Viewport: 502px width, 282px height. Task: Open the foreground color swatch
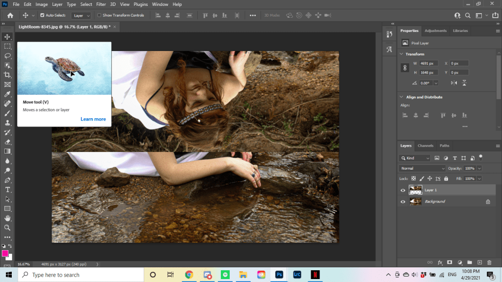(x=5, y=254)
